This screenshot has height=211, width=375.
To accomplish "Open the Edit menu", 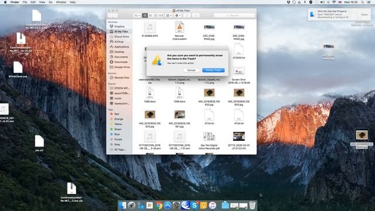I will [33, 2].
